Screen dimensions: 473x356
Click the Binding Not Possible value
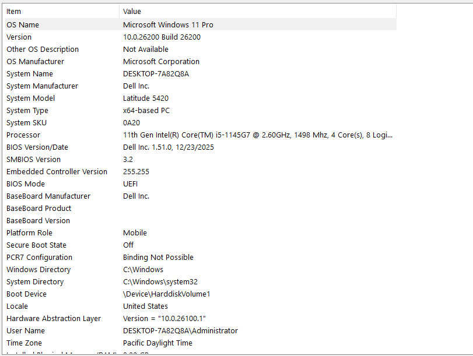[158, 258]
